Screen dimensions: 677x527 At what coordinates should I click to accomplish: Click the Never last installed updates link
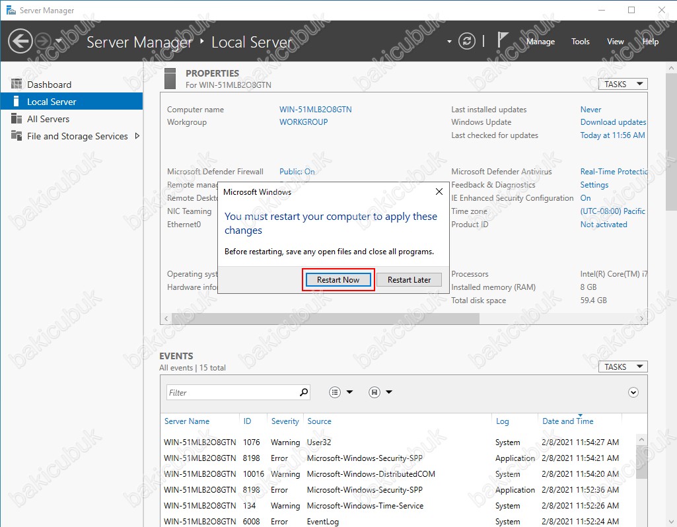point(590,109)
